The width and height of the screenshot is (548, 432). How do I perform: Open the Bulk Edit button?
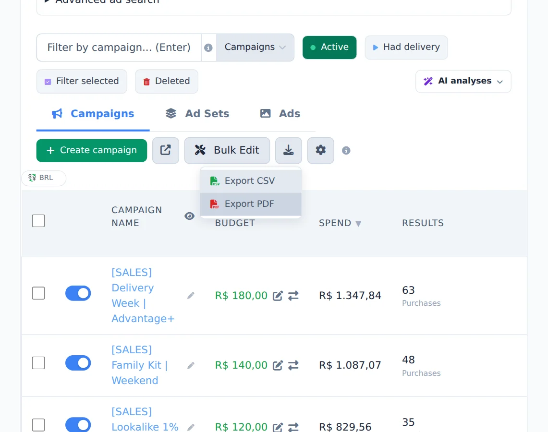[x=227, y=151]
